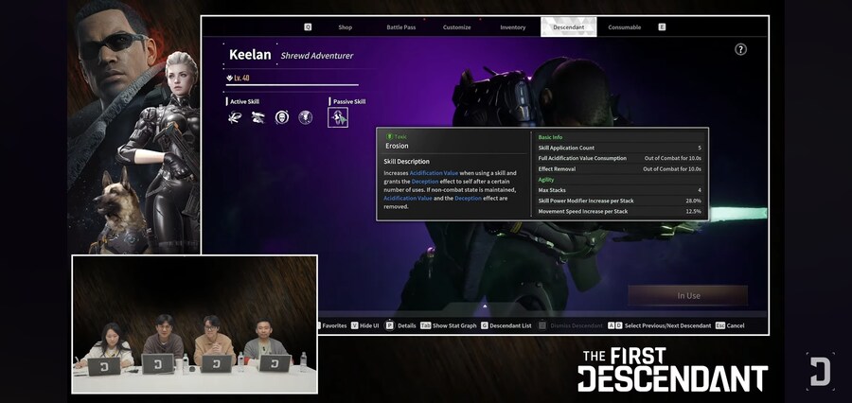Open the Shop tab
This screenshot has width=852, height=403.
pos(345,27)
